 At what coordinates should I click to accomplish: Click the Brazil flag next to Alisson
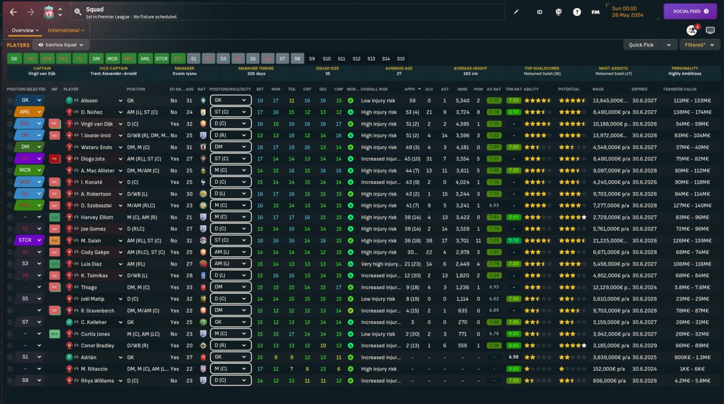point(202,100)
